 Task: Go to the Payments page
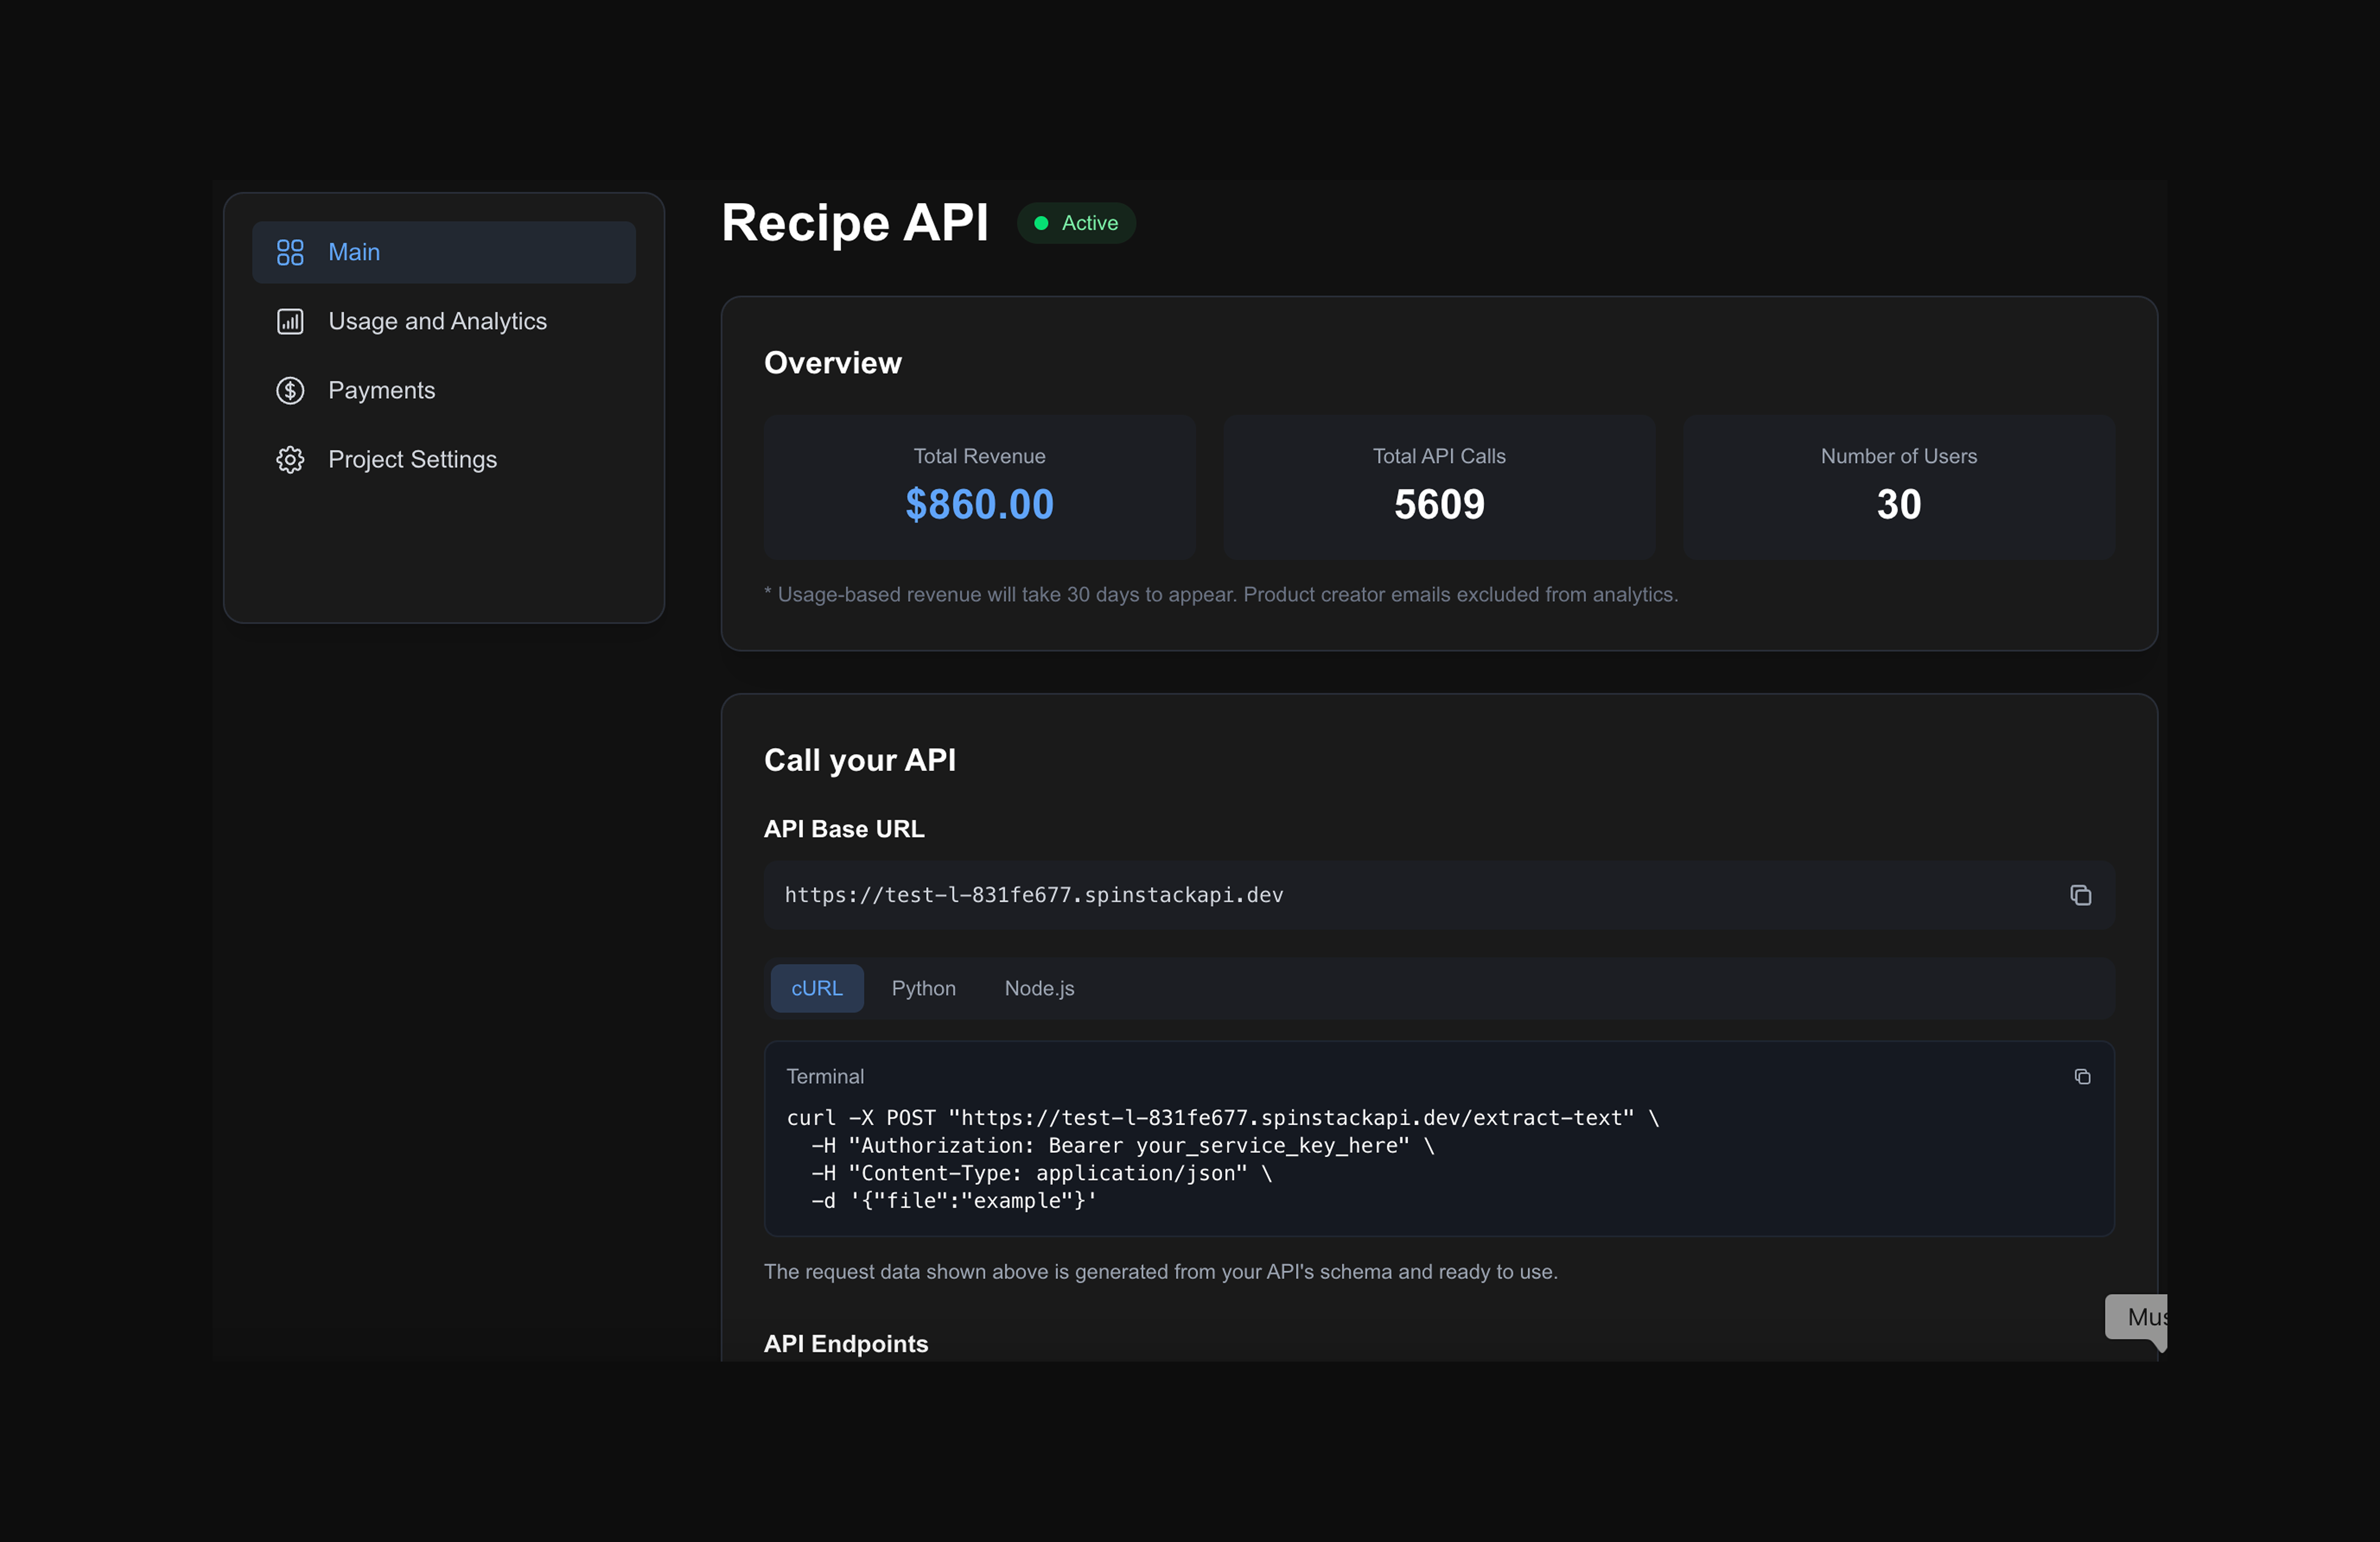pyautogui.click(x=444, y=390)
